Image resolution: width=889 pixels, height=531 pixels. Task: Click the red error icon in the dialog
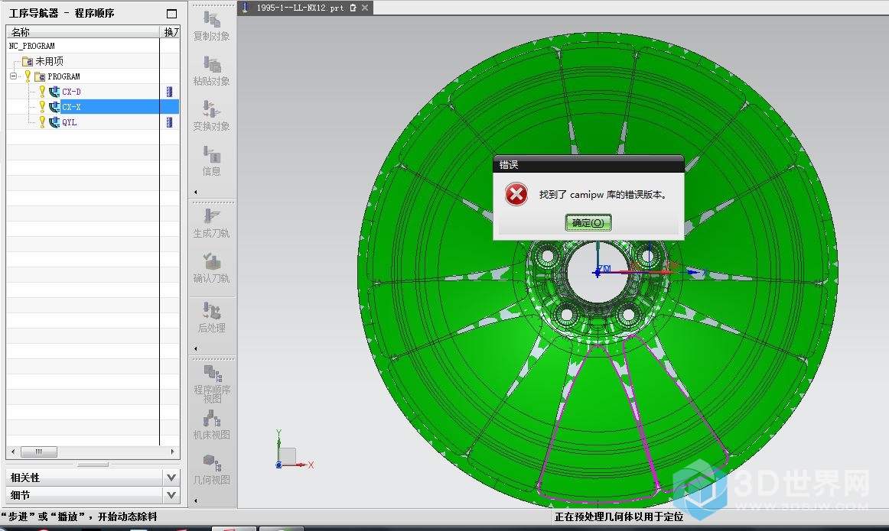(516, 195)
